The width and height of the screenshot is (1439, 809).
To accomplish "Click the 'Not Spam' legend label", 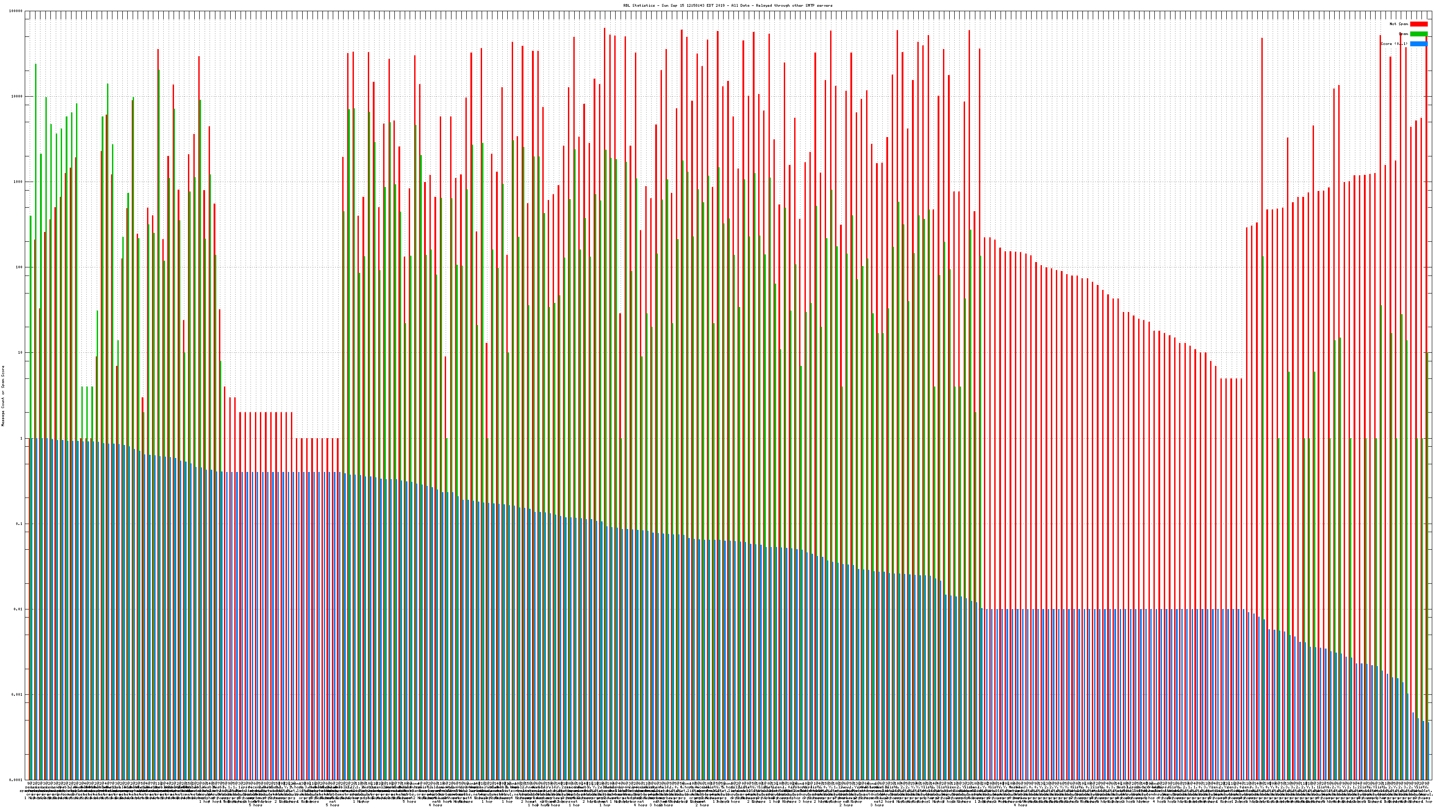I will pyautogui.click(x=1399, y=24).
